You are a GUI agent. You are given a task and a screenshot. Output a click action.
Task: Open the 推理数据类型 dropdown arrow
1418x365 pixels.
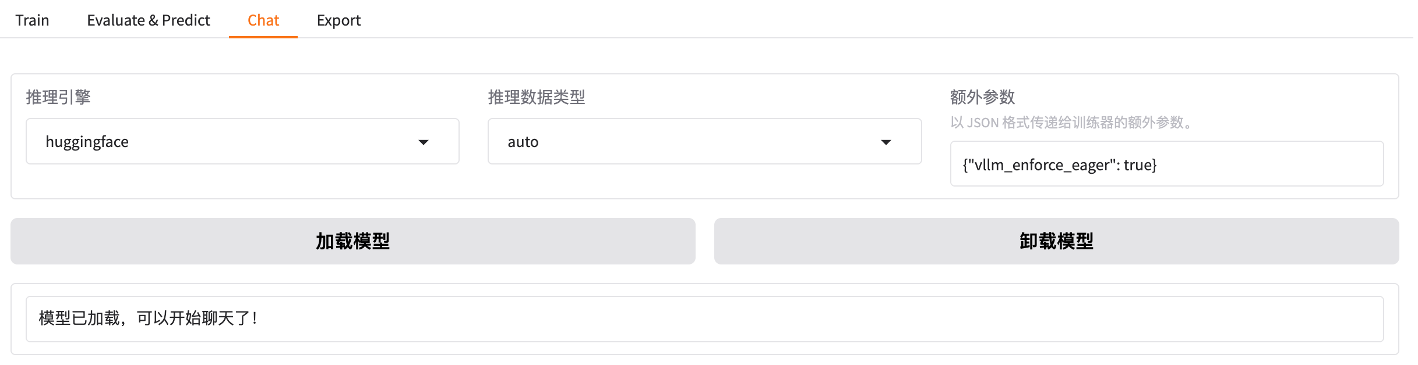click(x=886, y=141)
